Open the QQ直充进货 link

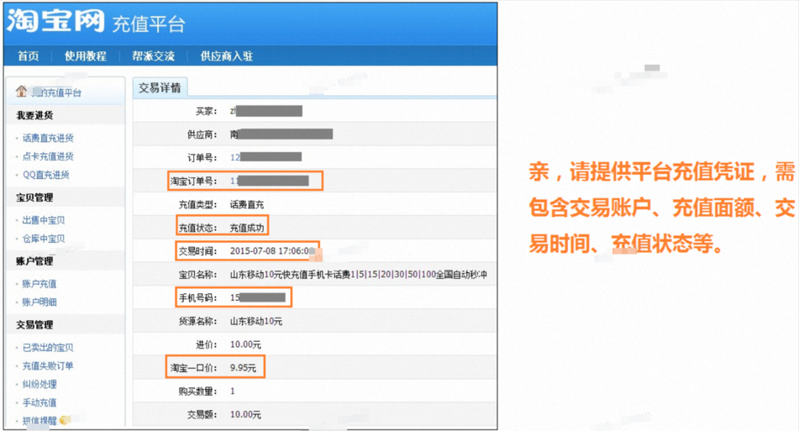click(x=45, y=175)
